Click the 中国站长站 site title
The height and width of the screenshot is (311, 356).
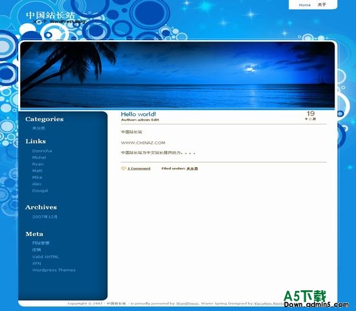50,16
